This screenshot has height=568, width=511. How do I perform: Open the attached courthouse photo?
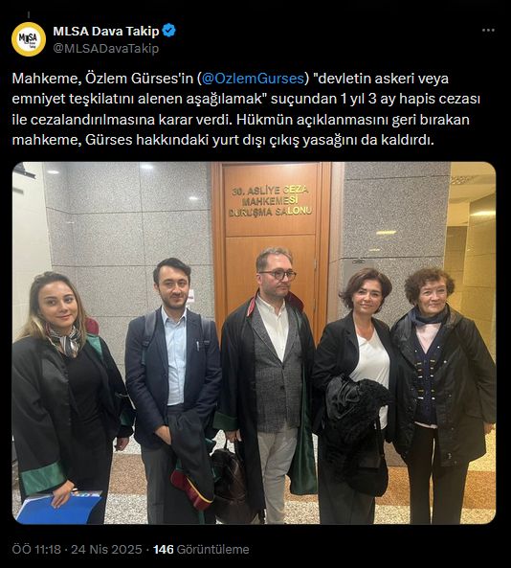[254, 343]
